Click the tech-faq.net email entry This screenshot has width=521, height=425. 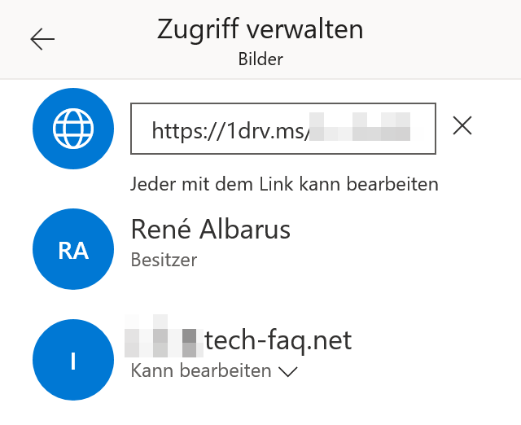point(238,340)
